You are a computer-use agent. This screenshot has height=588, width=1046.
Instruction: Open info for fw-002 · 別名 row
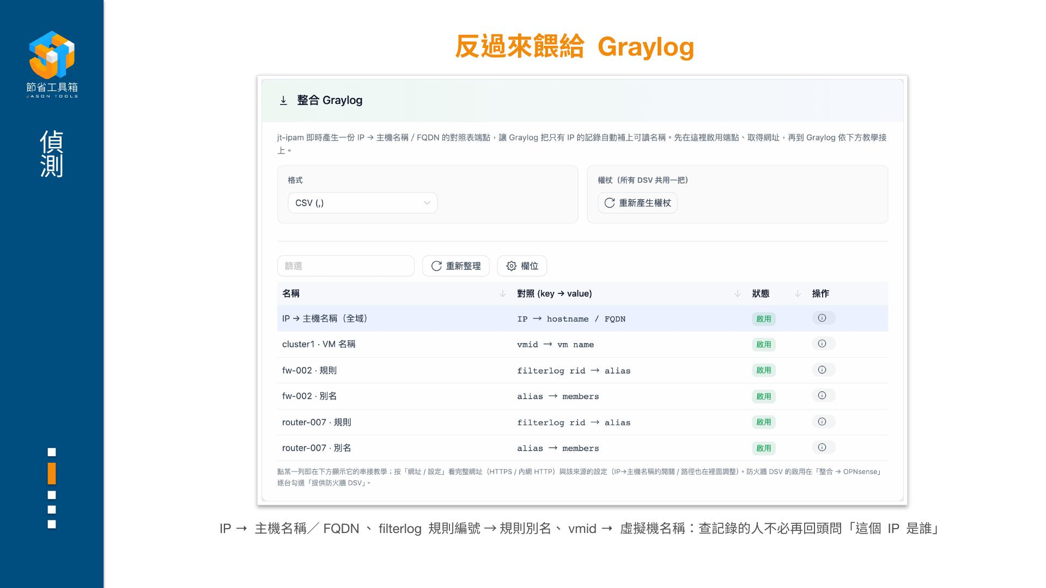(x=823, y=395)
